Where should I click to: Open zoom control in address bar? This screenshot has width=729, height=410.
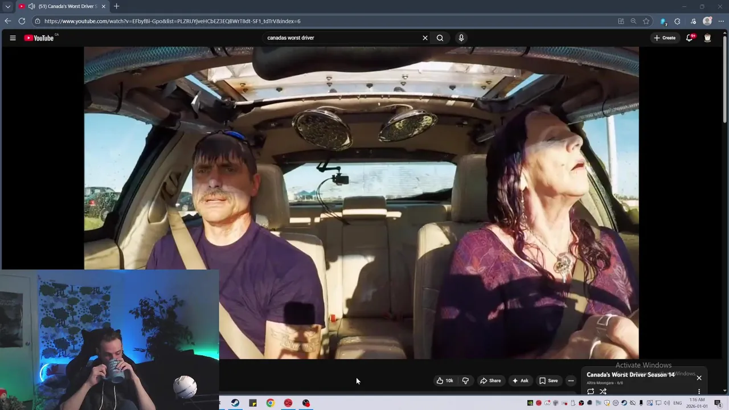pyautogui.click(x=633, y=21)
